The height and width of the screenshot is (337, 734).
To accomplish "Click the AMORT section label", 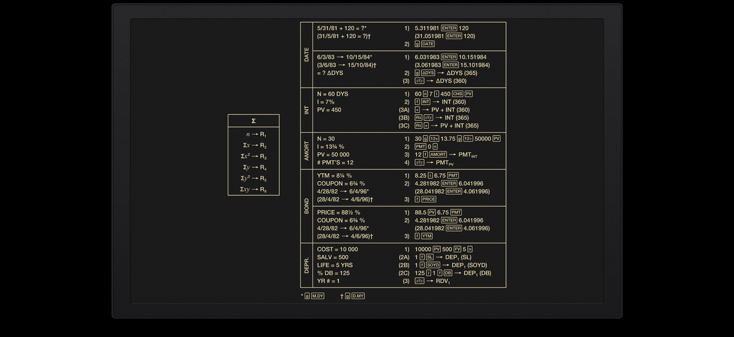I will [306, 150].
